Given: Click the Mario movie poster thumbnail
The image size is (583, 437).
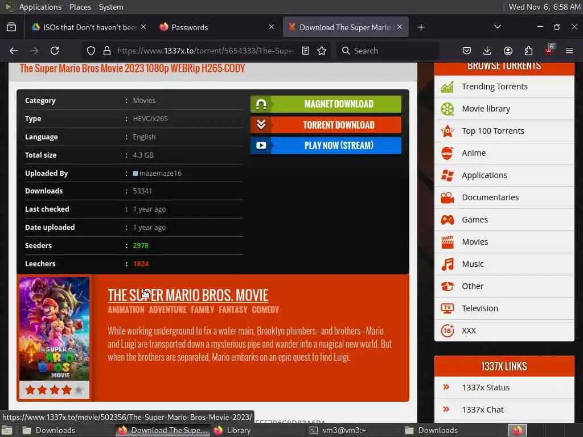Looking at the screenshot, I should (54, 329).
